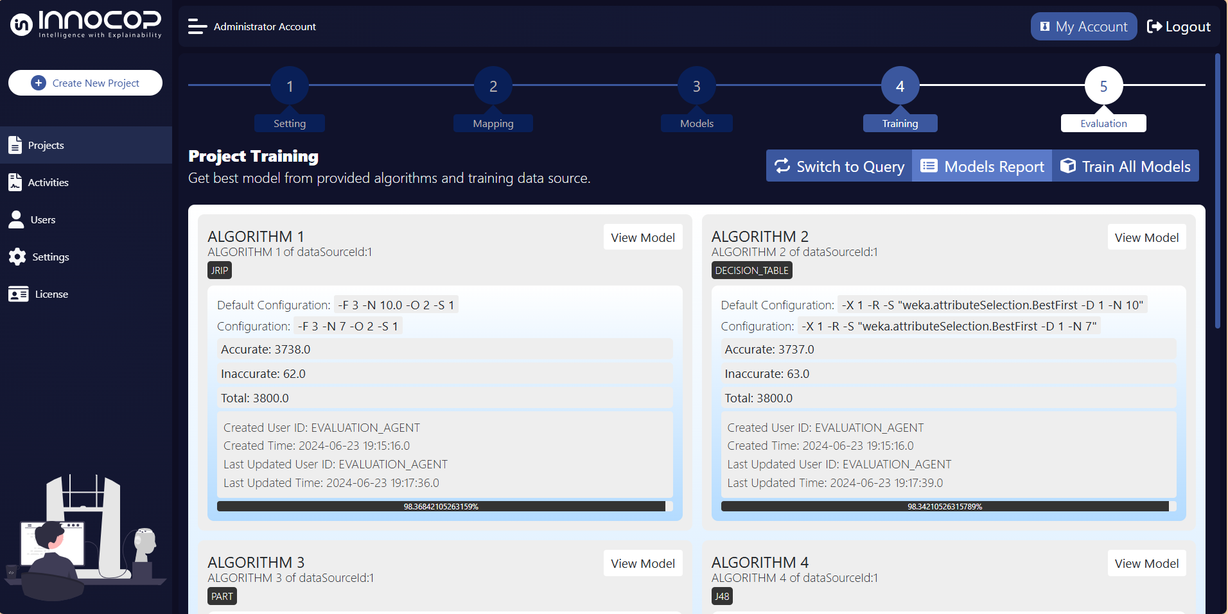This screenshot has height=614, width=1228.
Task: Click 'Inaccurate: 63.0' row
Action: [x=949, y=373]
